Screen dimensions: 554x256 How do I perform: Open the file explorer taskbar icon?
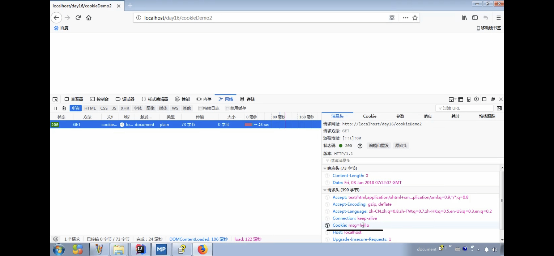point(119,249)
